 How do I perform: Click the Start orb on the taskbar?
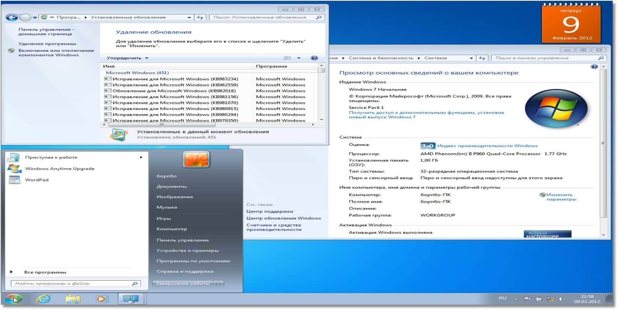click(x=14, y=299)
